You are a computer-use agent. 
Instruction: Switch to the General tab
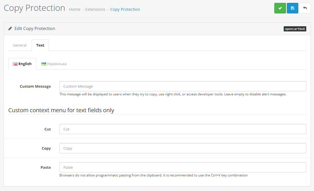(x=20, y=45)
